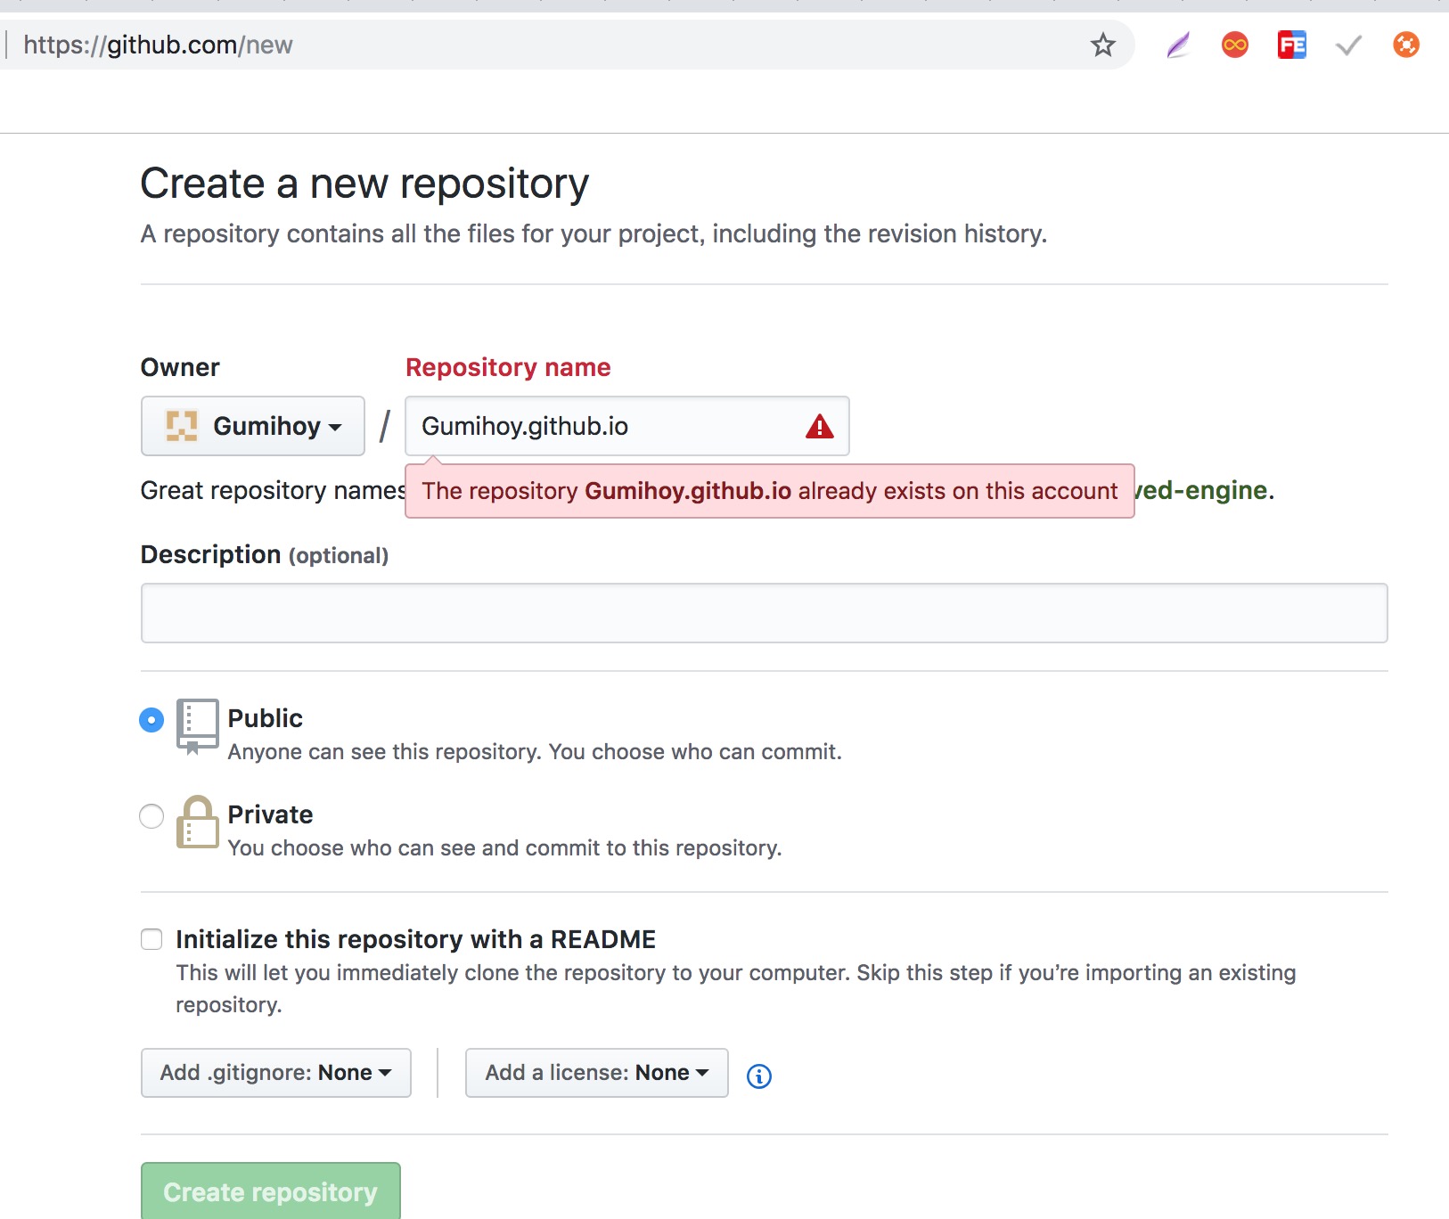The height and width of the screenshot is (1219, 1449).
Task: Open the gray checkmark extension icon
Action: (1349, 45)
